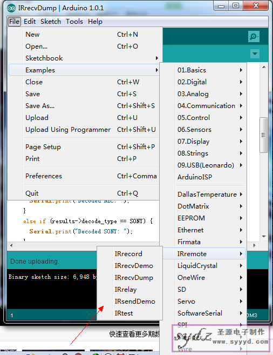Click the horizontal scroll right arrow

click(x=254, y=245)
